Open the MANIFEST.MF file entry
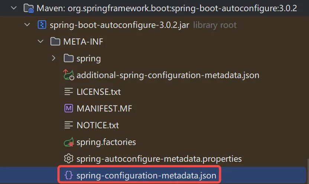 click(104, 109)
